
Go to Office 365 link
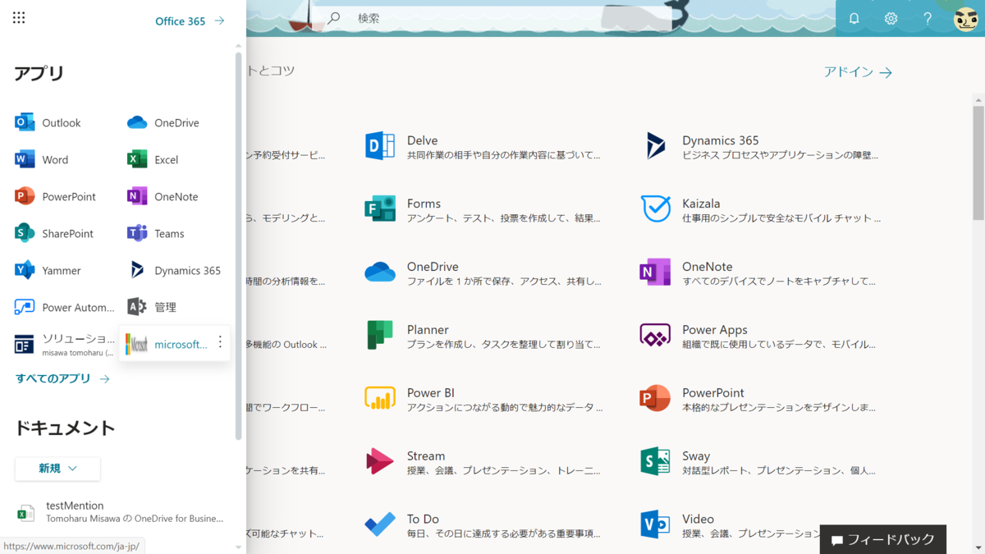tap(190, 21)
